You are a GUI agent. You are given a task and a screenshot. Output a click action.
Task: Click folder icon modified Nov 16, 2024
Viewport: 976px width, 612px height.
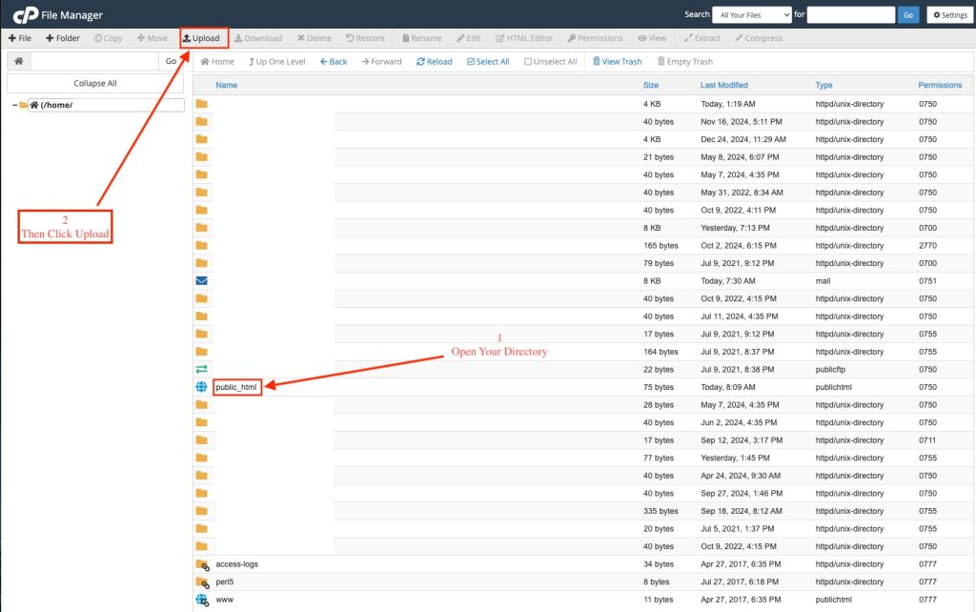[x=201, y=121]
